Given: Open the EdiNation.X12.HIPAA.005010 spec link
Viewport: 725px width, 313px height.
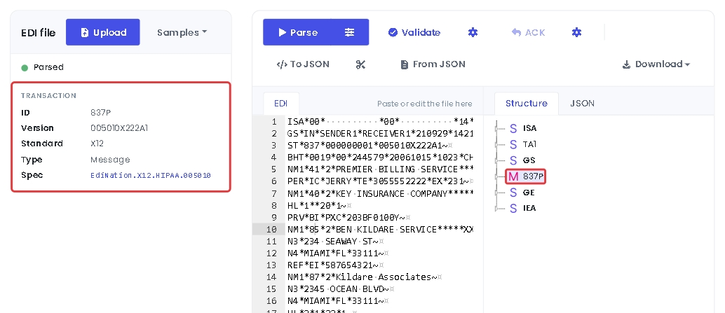Looking at the screenshot, I should click(x=151, y=176).
